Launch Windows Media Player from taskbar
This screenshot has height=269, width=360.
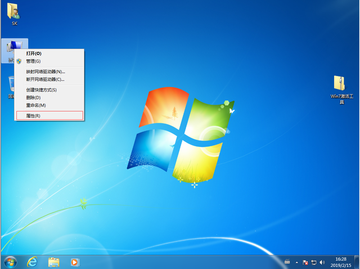point(75,262)
